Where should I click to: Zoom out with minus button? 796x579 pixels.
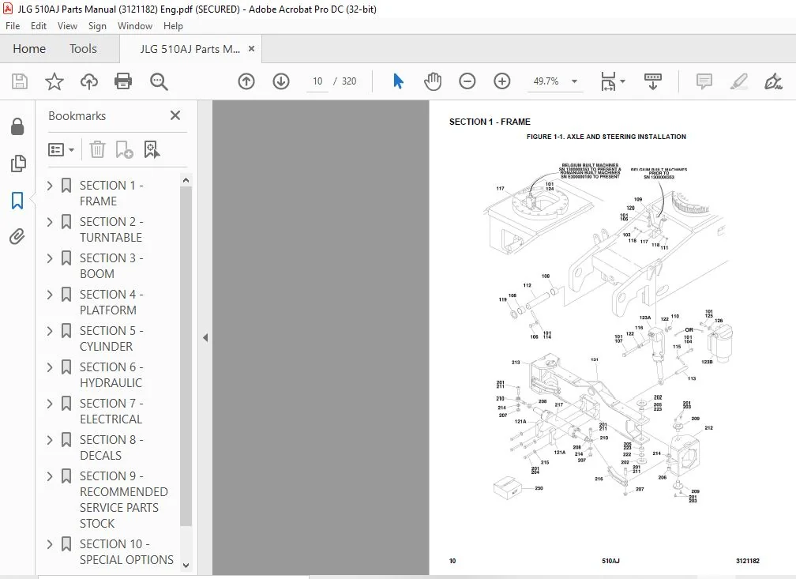(x=467, y=81)
